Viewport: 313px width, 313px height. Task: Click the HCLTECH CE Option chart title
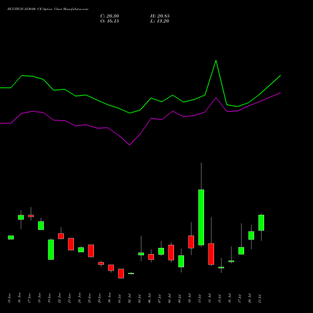[x=48, y=9]
